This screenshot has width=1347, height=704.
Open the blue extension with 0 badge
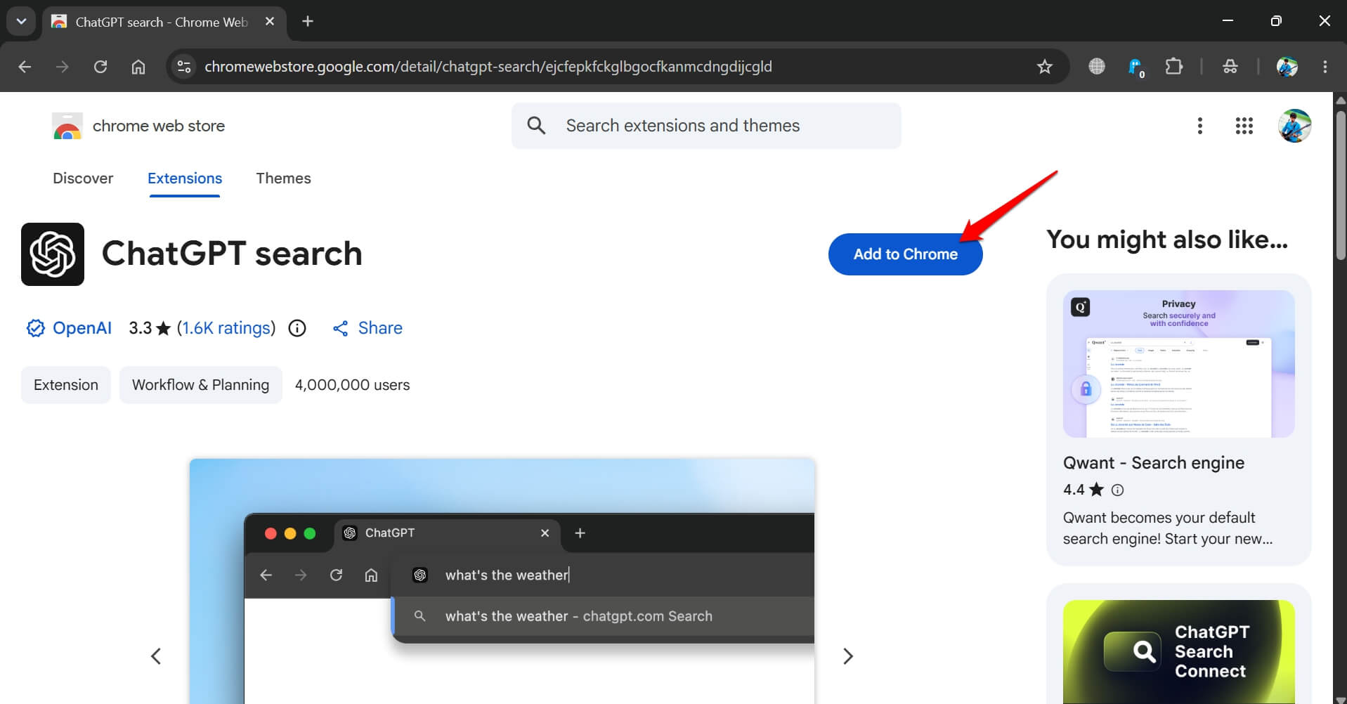pos(1135,67)
